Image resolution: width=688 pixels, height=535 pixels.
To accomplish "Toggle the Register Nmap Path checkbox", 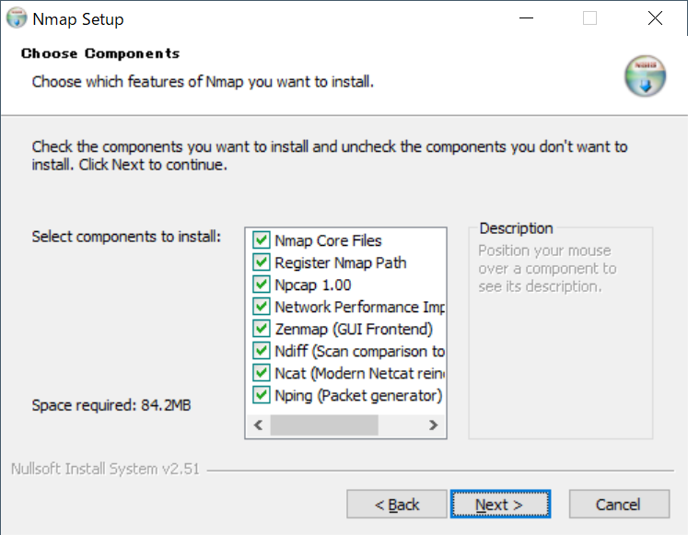I will point(261,263).
